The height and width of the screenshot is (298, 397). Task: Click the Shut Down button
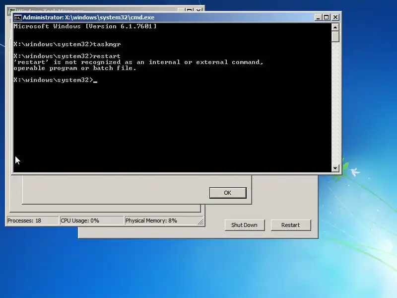[x=245, y=225]
